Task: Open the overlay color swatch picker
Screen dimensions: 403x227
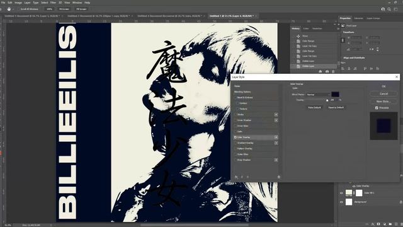Action: (x=335, y=94)
